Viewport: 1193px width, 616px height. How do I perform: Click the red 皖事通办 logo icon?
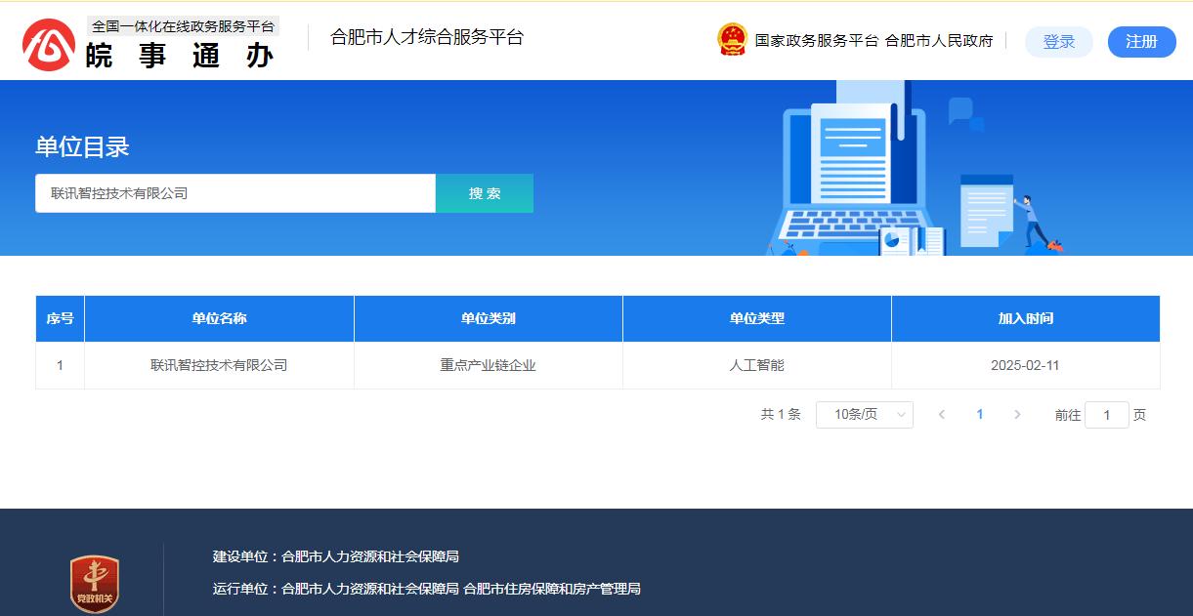click(x=50, y=44)
